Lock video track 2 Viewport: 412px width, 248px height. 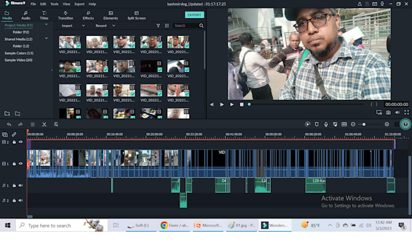coord(14,142)
